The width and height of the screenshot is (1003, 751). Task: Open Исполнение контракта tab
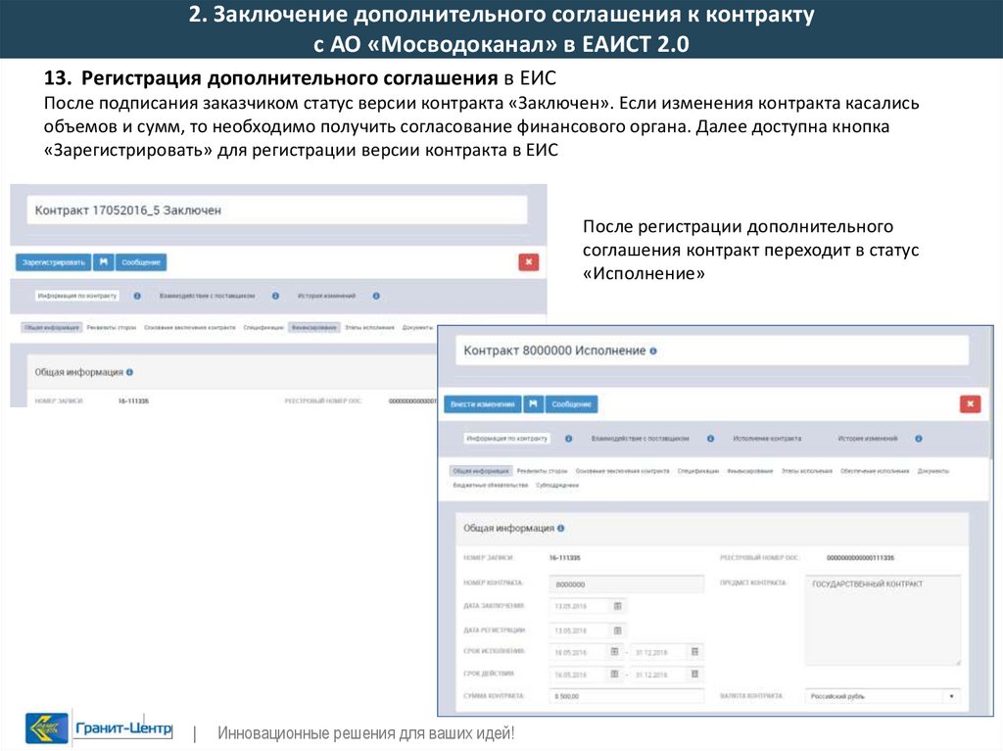[x=767, y=439]
